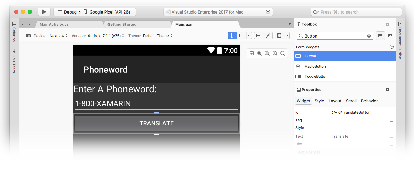The height and width of the screenshot is (170, 414).
Task: Click the paintbrush theme editor icon
Action: (268, 35)
